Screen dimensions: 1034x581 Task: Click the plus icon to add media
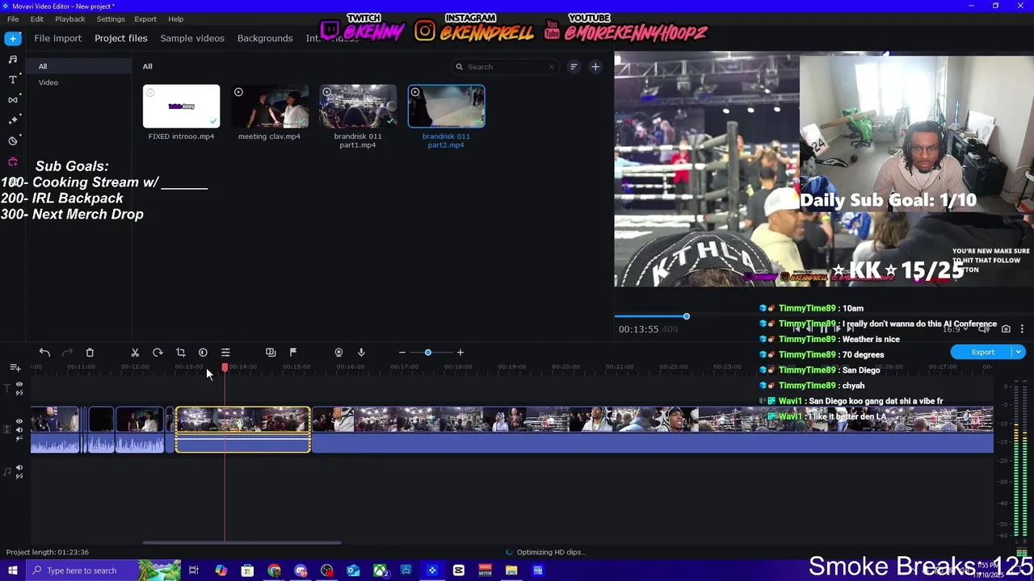point(595,67)
